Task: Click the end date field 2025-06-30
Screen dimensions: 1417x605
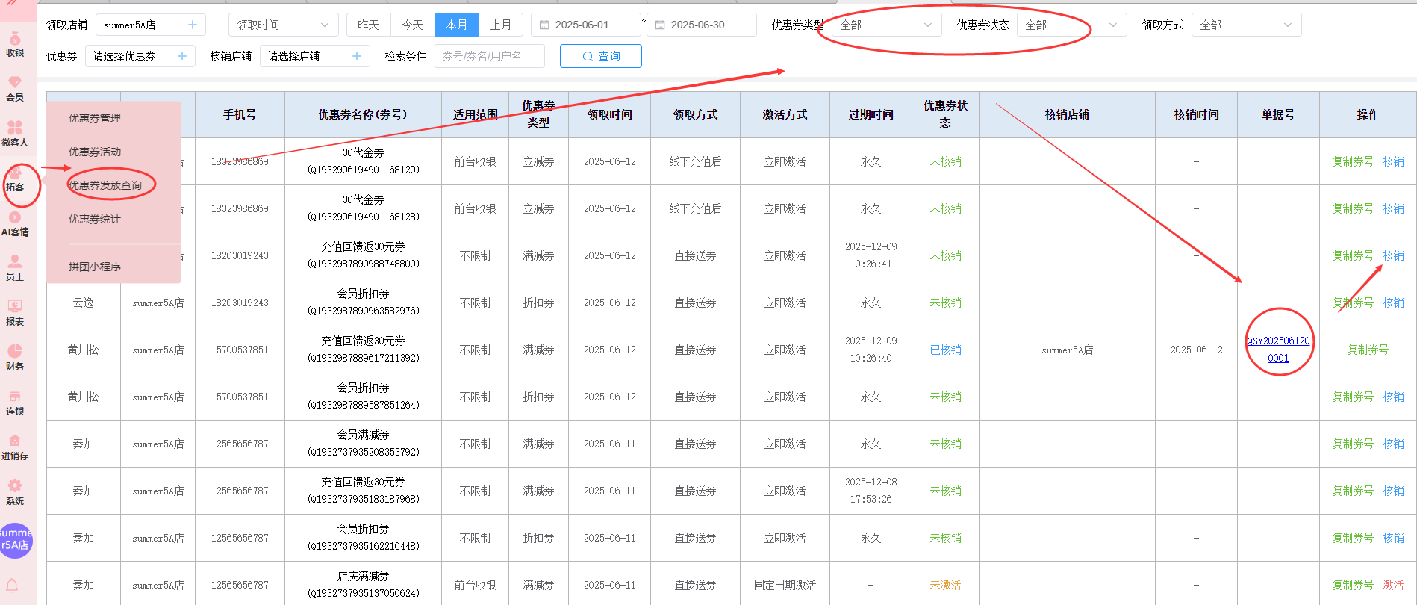Action: [x=702, y=25]
